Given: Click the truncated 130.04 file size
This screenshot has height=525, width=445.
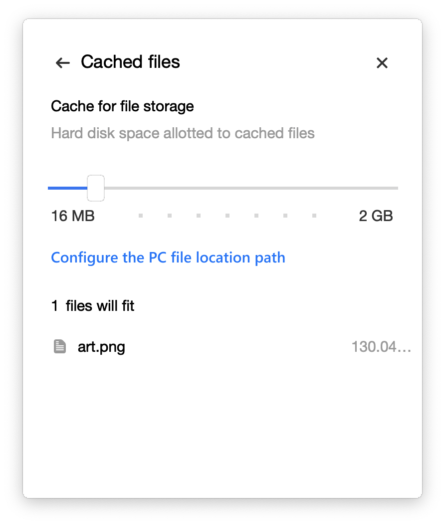Looking at the screenshot, I should pos(381,347).
